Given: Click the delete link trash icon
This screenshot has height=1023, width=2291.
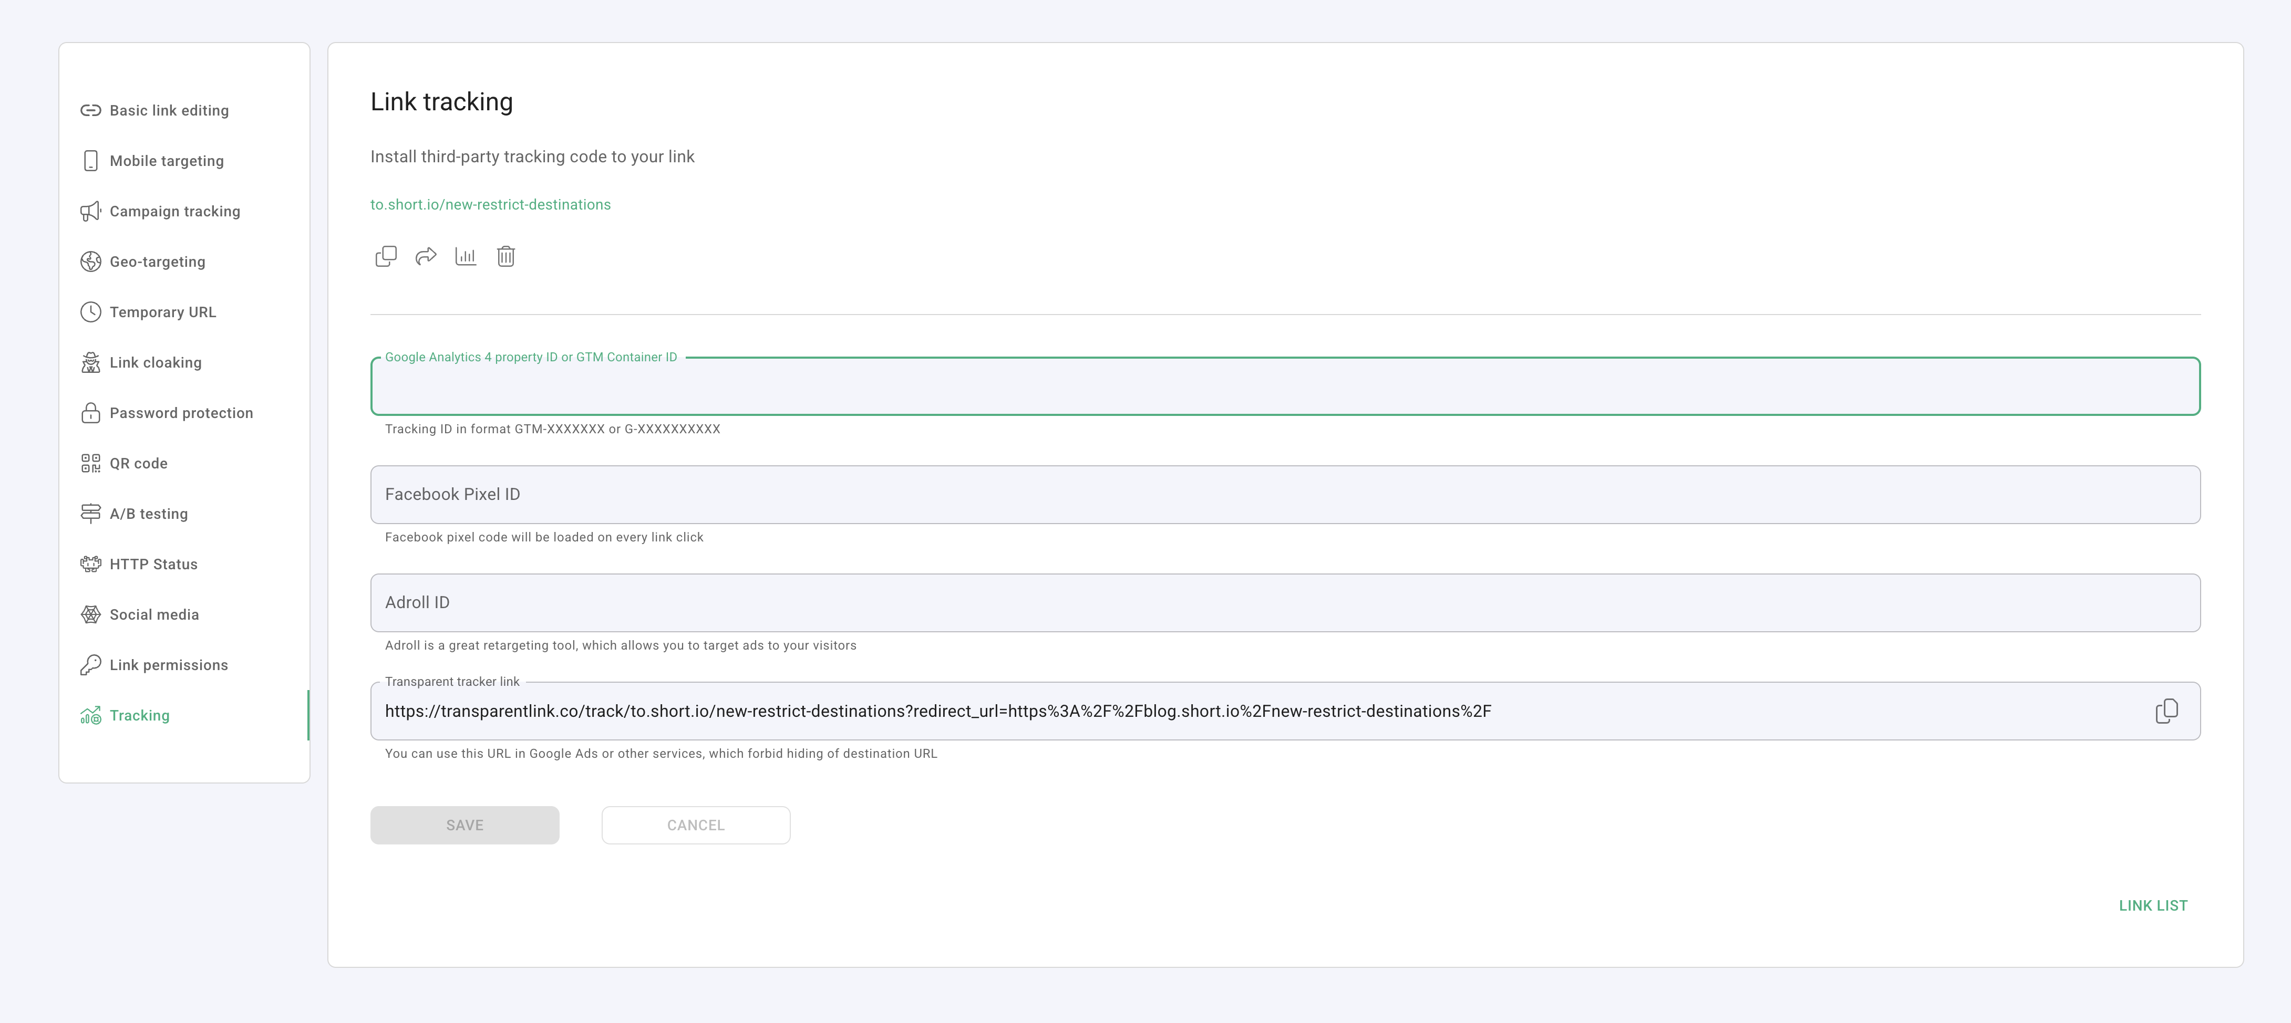Looking at the screenshot, I should click(506, 256).
